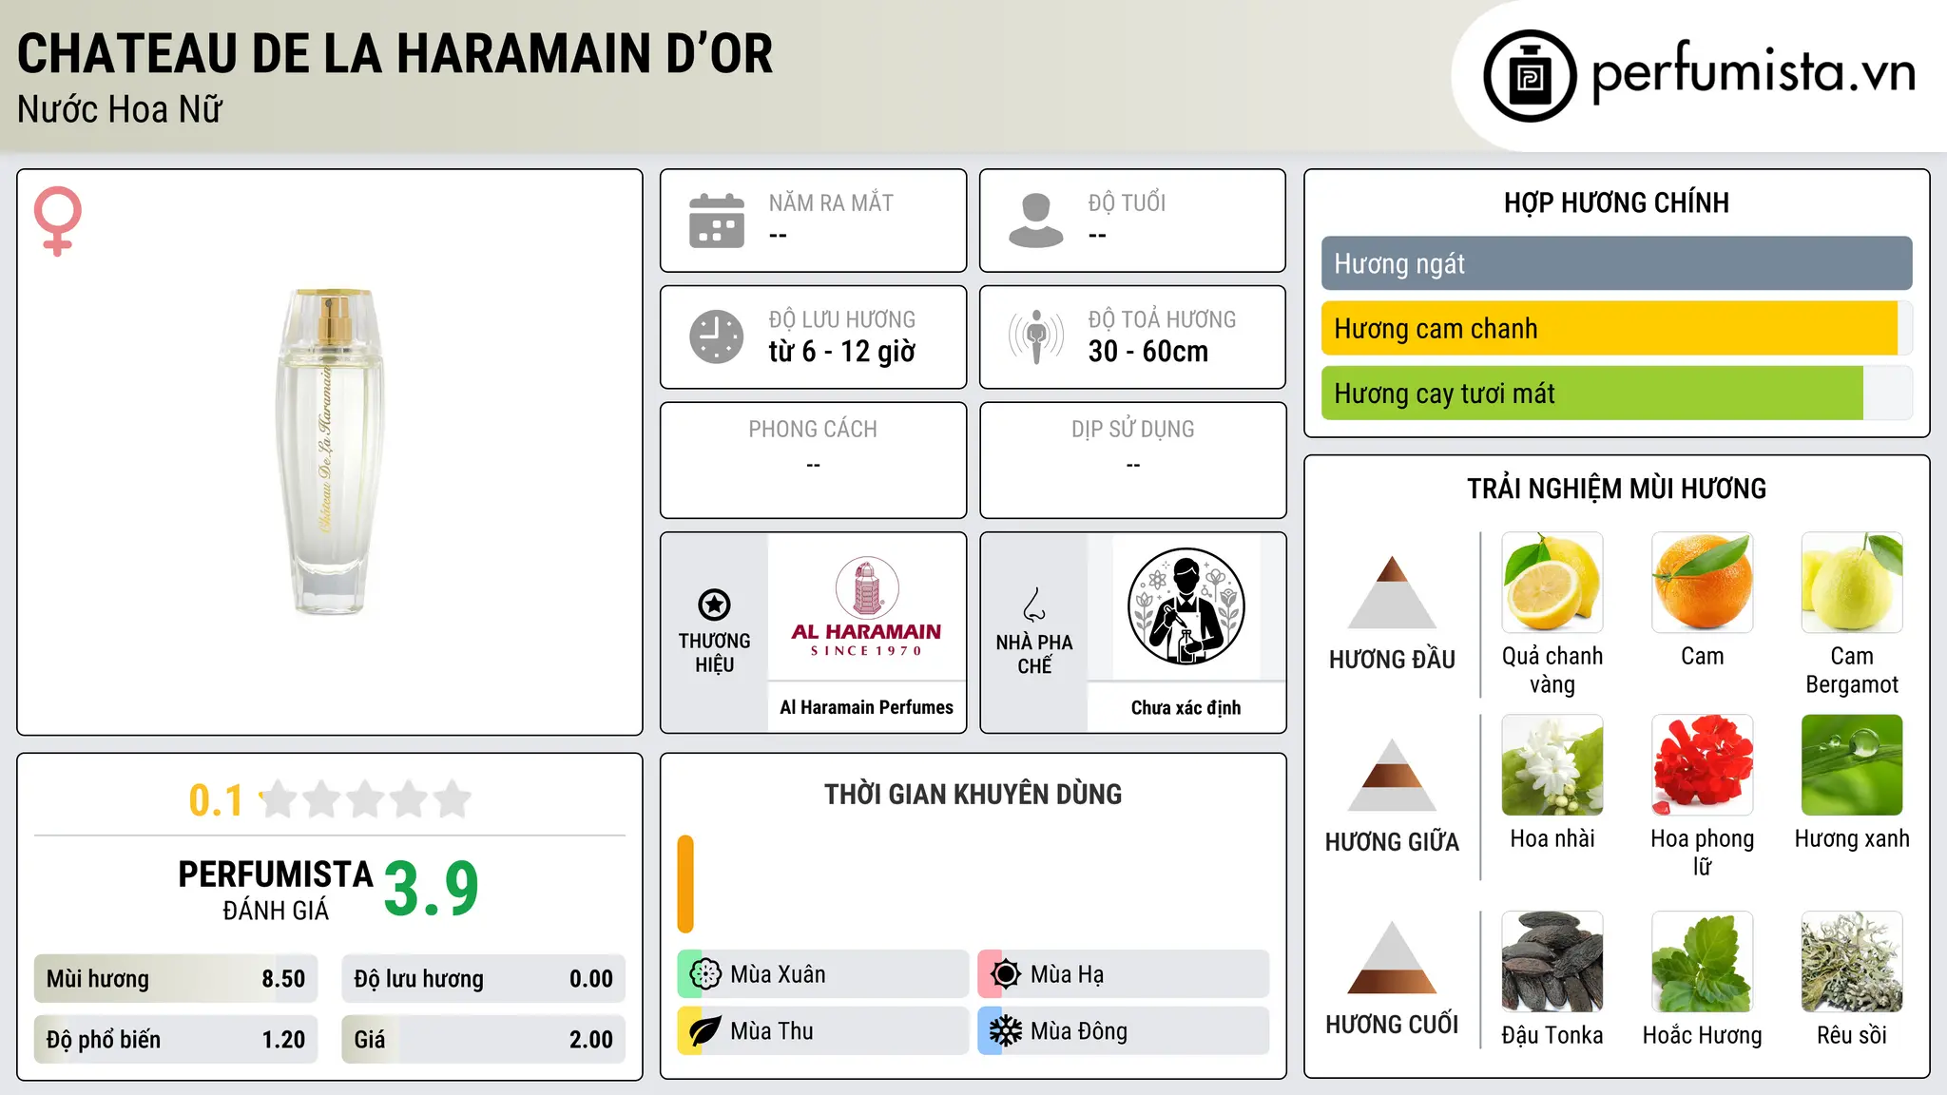
Task: Click the green Perfumista score 3.9
Action: [x=432, y=889]
